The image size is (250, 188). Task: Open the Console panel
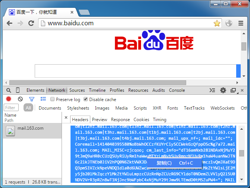pyautogui.click(x=177, y=90)
